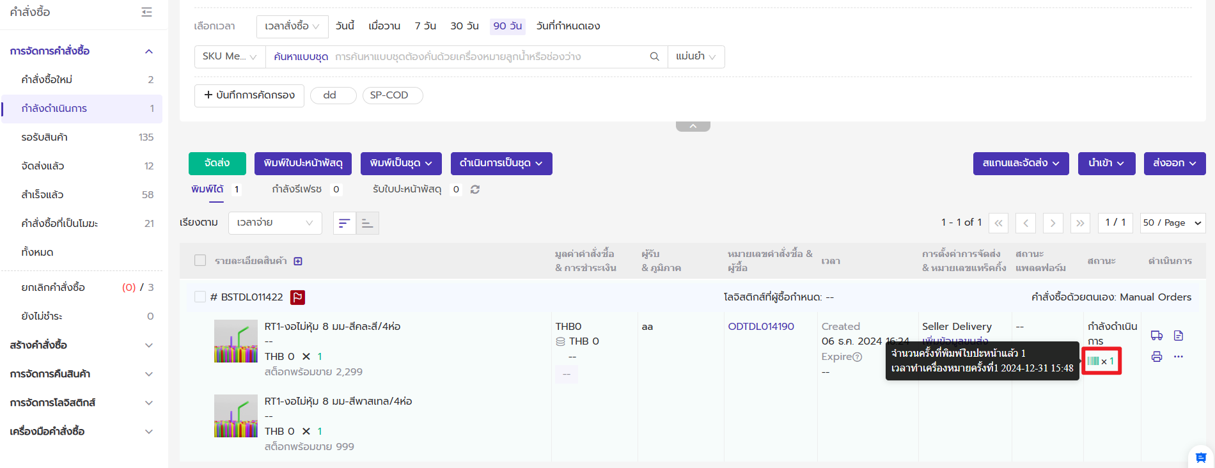Open รอรับสินค้า in the sidebar
The image size is (1215, 468).
click(x=45, y=137)
